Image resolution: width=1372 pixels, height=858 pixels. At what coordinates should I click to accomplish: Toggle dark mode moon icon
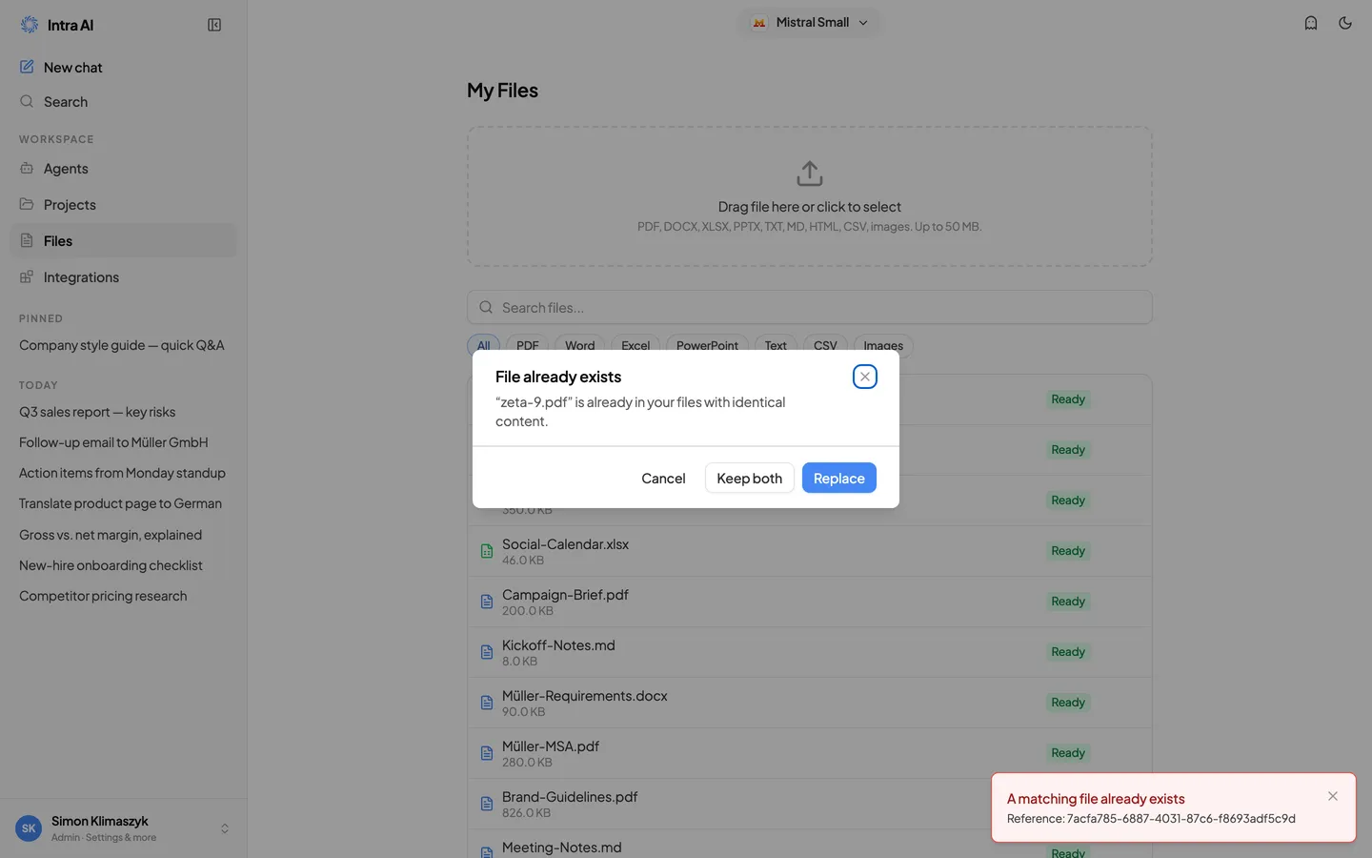[x=1345, y=23]
